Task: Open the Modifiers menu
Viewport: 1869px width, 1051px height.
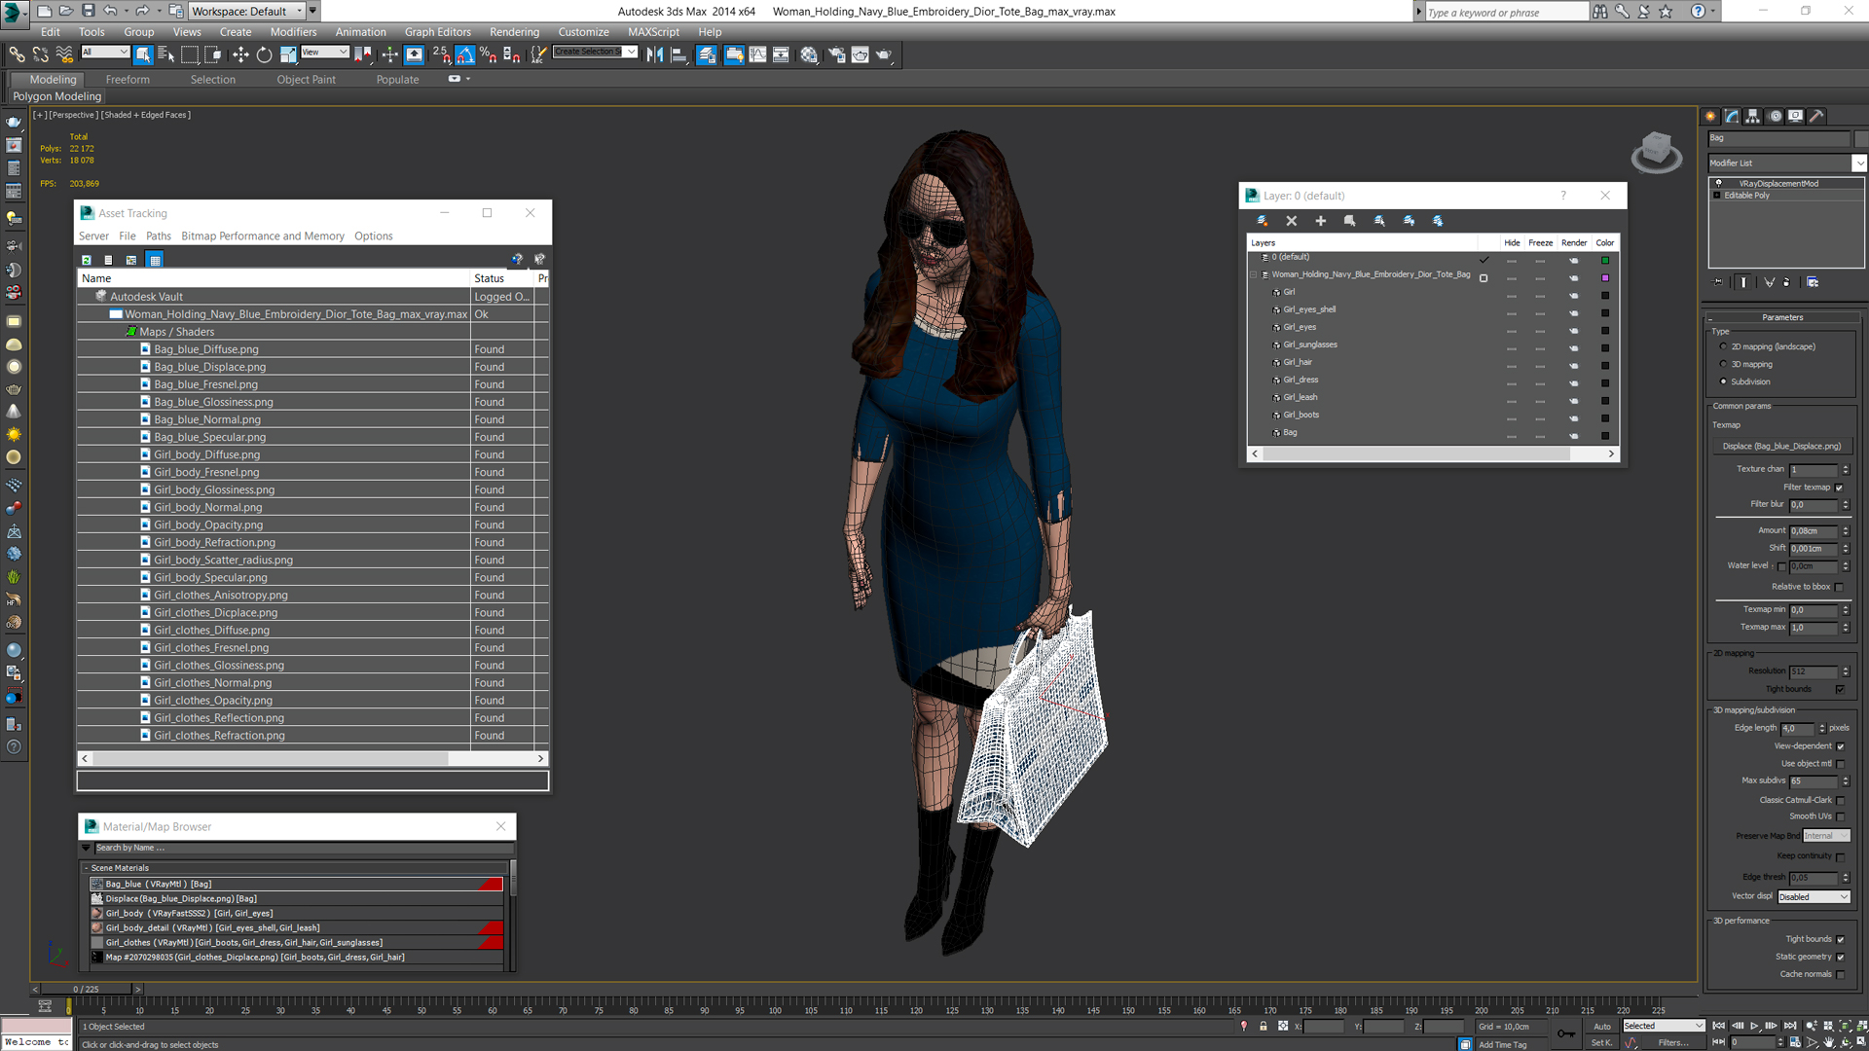Action: [293, 32]
